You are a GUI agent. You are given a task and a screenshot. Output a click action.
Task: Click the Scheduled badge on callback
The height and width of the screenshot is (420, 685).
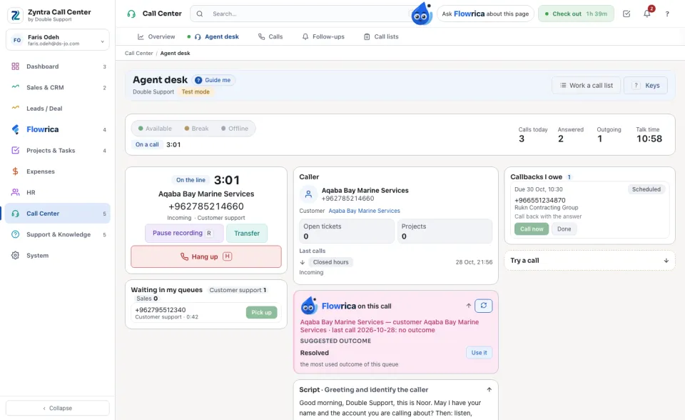646,189
